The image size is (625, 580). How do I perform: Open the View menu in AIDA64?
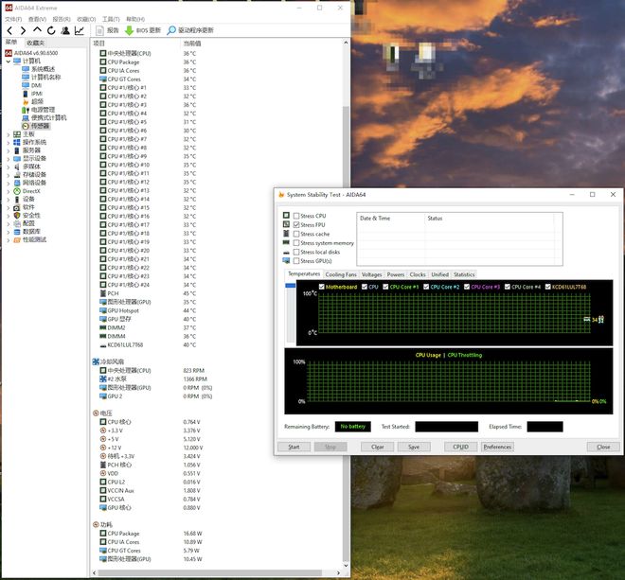click(37, 19)
